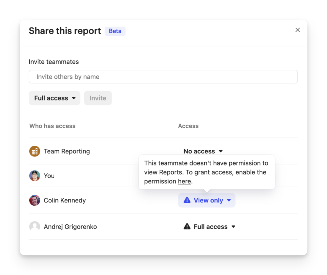The height and width of the screenshot is (275, 327).
Task: Click Andrej Grigorenko's placeholder avatar
Action: pyautogui.click(x=35, y=227)
